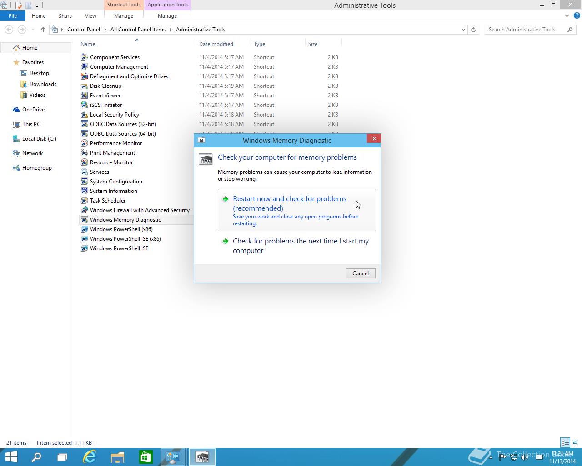
Task: Expand the ribbon with chevron arrow
Action: point(567,16)
